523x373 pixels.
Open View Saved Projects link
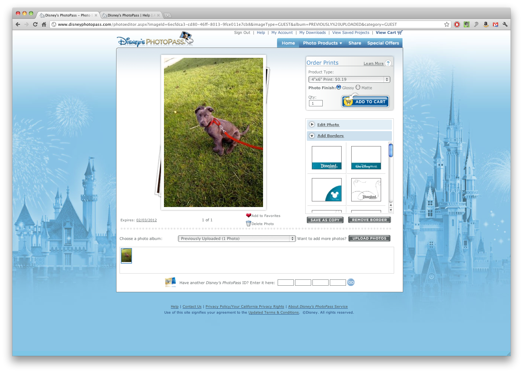[351, 32]
